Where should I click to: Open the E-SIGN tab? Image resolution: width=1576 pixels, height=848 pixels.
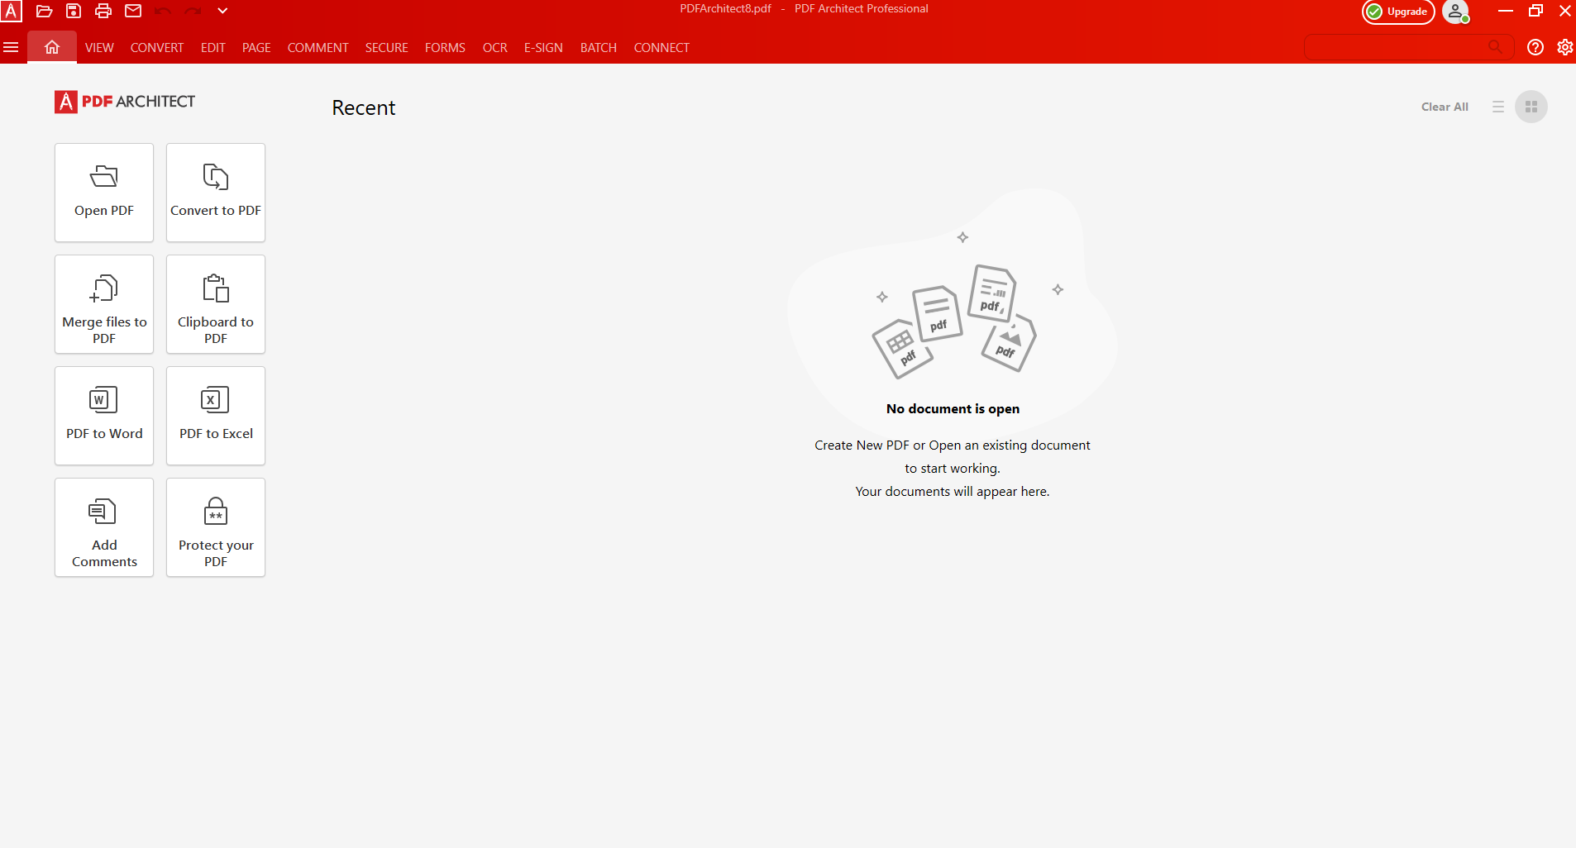pos(543,48)
